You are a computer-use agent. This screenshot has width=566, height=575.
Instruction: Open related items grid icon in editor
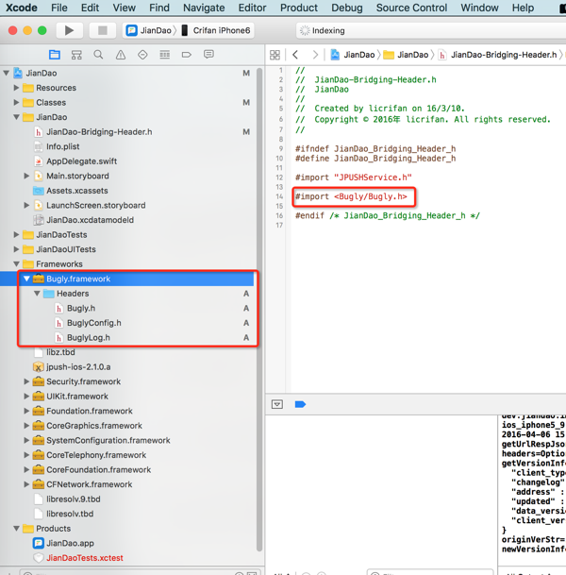point(275,55)
